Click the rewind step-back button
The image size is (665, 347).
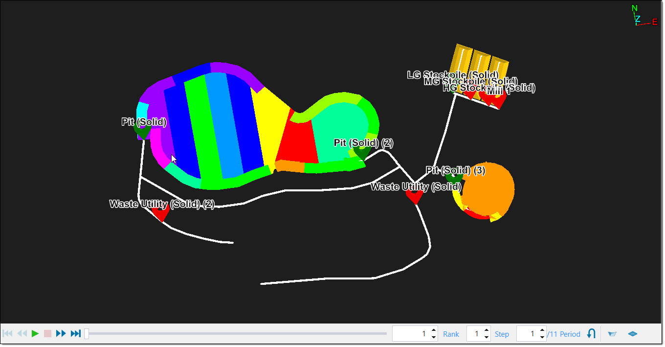[22, 334]
